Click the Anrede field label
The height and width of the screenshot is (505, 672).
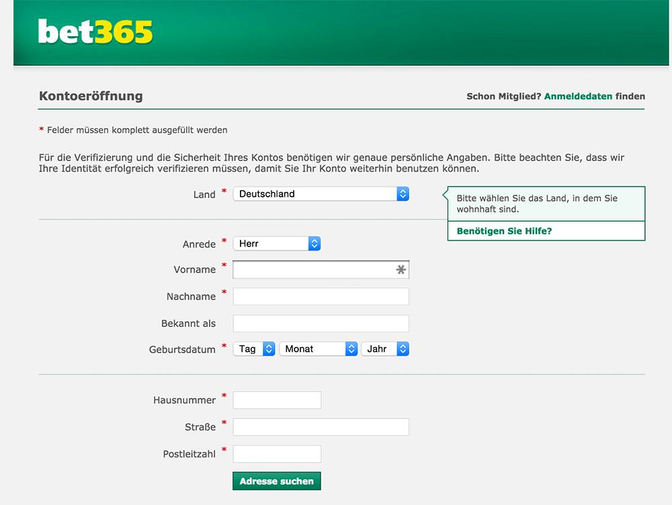(199, 244)
